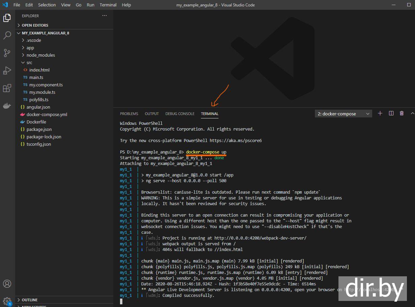The height and width of the screenshot is (307, 415).
Task: Open the Manage gear icon
Action: pyautogui.click(x=7, y=301)
